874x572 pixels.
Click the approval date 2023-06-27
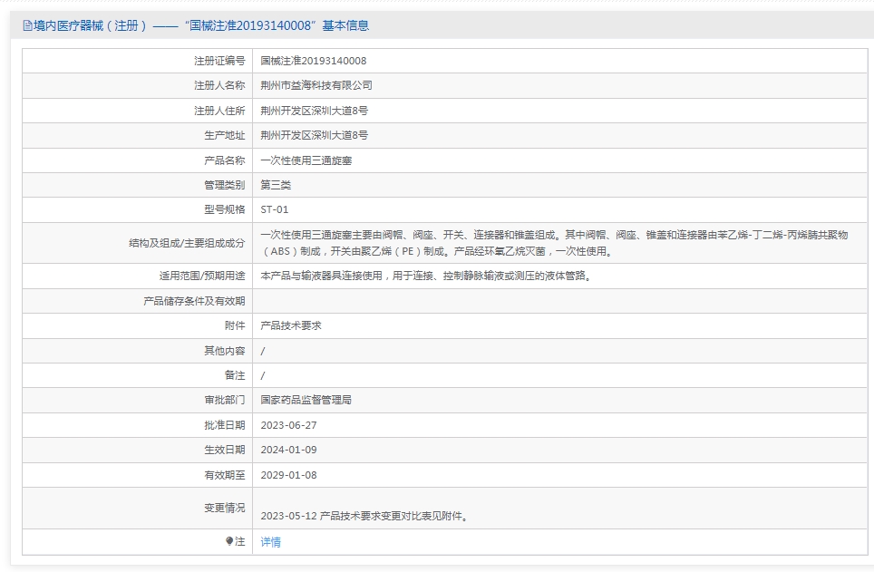(x=288, y=425)
